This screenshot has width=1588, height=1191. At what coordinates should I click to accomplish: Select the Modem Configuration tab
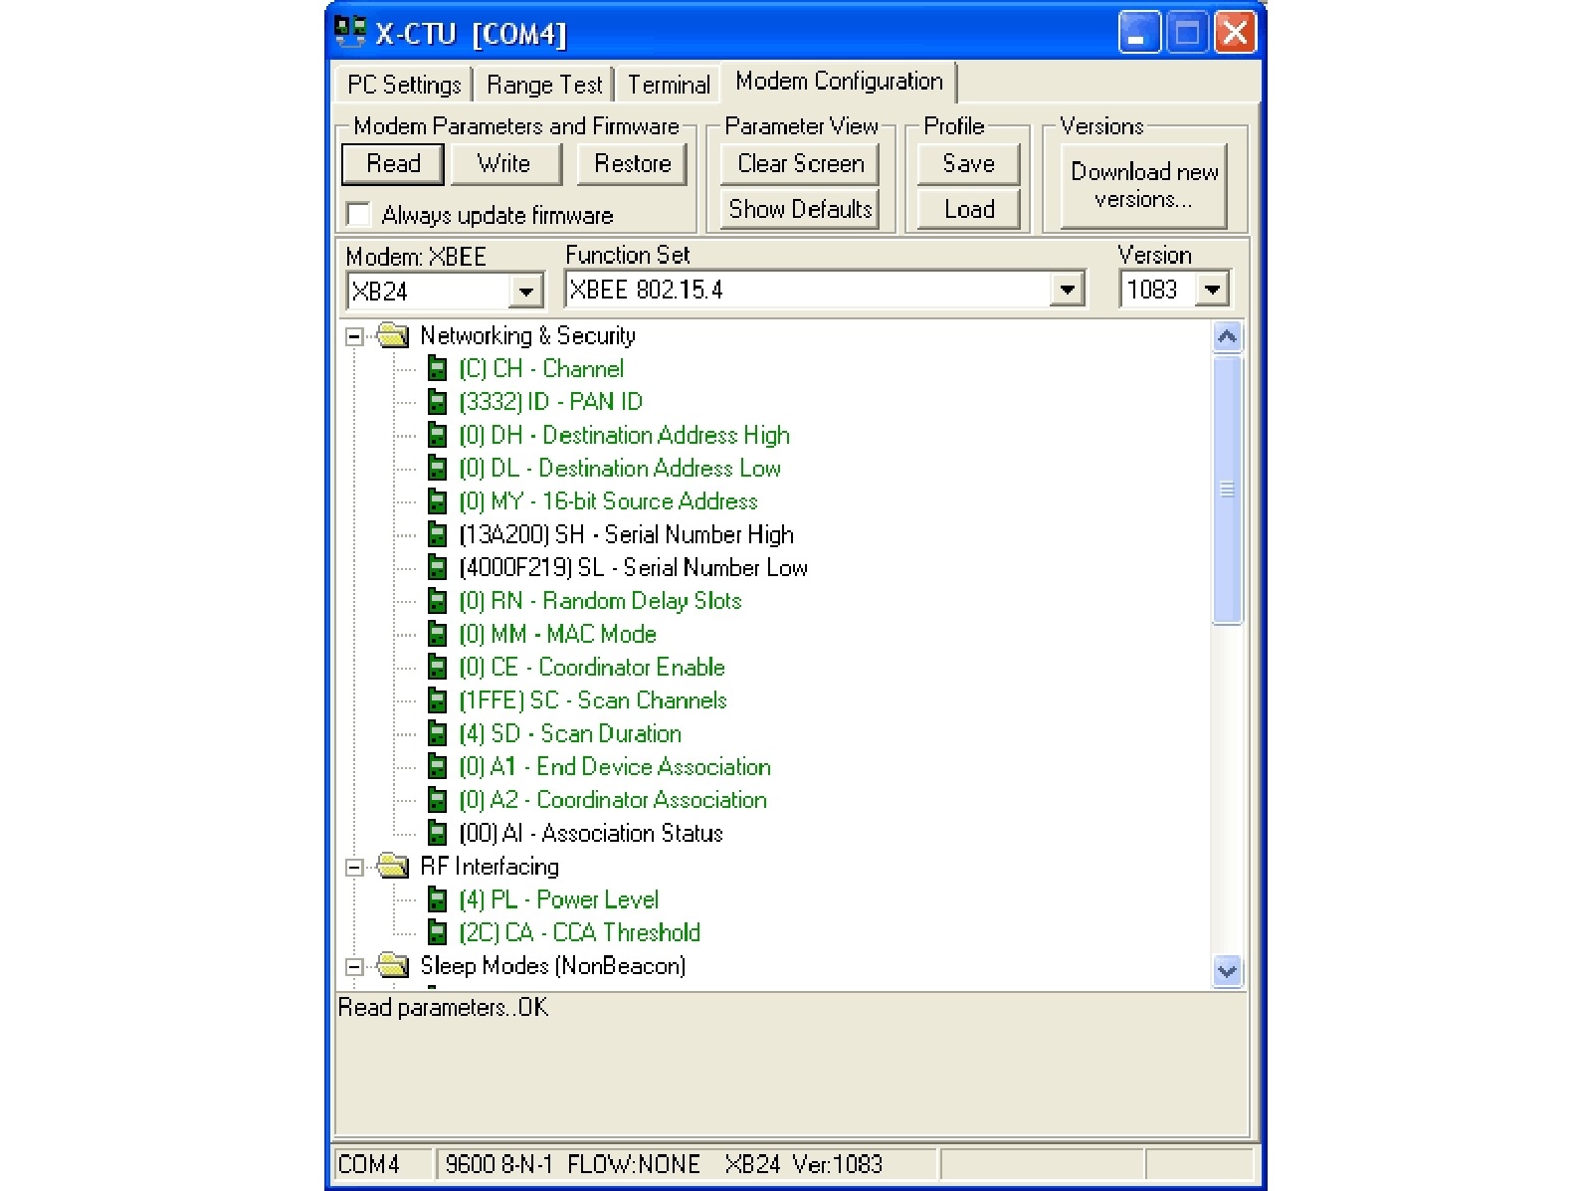[839, 82]
